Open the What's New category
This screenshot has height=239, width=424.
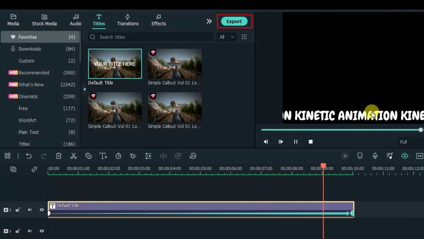(x=40, y=85)
